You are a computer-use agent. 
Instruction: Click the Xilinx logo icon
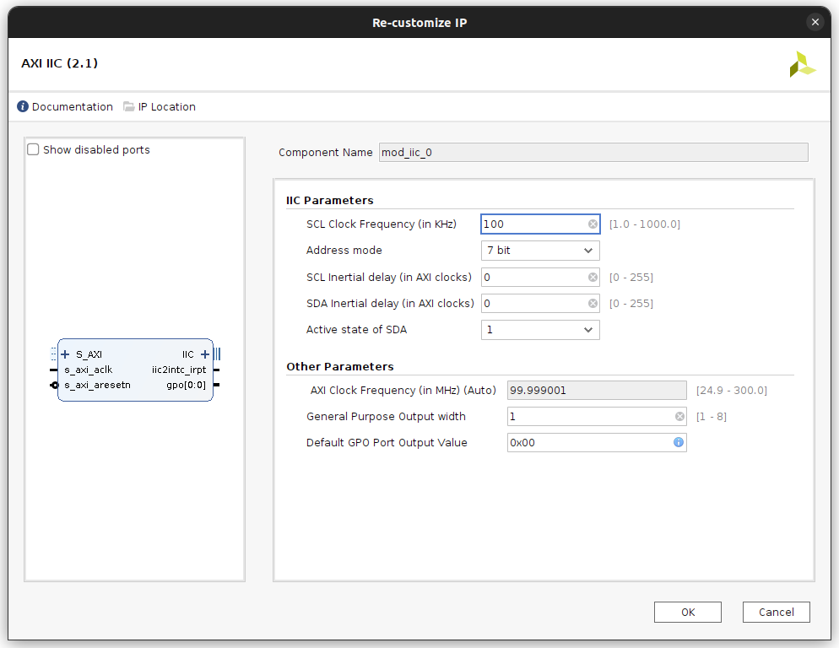[x=802, y=64]
